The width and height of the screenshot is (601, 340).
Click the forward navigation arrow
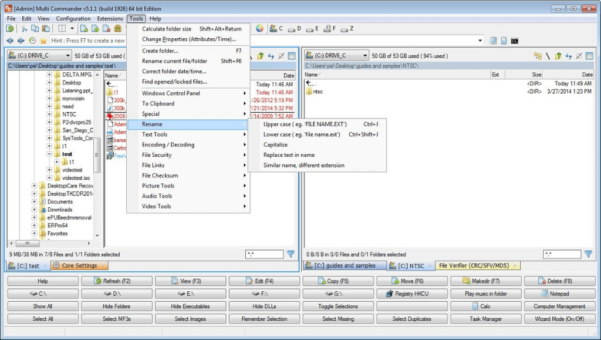click(x=21, y=41)
